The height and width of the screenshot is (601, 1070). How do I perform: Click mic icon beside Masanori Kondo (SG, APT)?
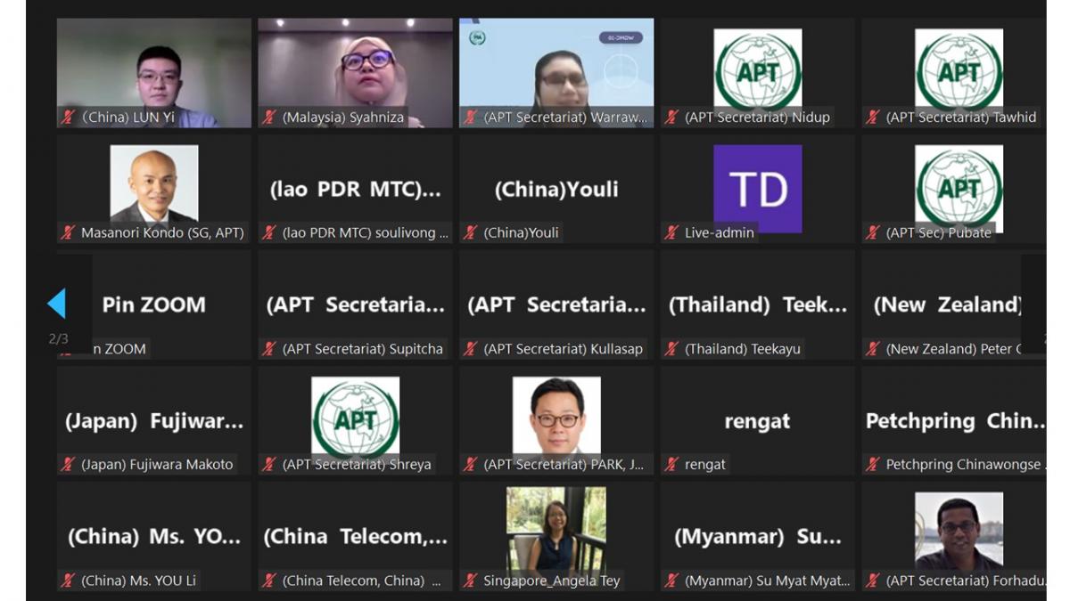[68, 232]
